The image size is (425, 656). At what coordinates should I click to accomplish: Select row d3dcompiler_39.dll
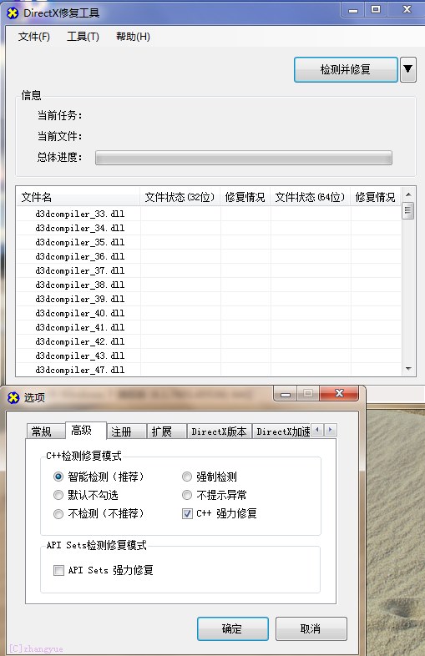(x=209, y=299)
